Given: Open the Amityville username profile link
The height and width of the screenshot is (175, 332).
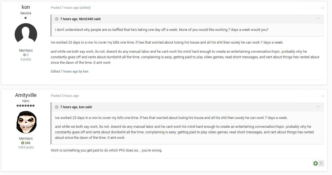Looking at the screenshot, I should point(25,95).
